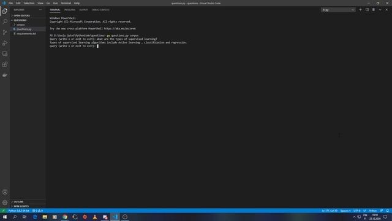Screen dimensions: 392x221
Task: Change indentation via Spaces: 4
Action: coord(345,211)
